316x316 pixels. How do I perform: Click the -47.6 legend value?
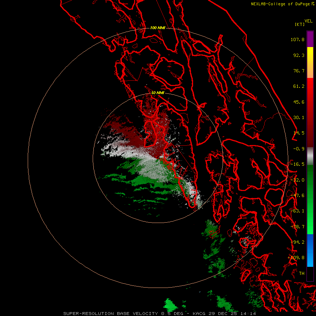297,196
